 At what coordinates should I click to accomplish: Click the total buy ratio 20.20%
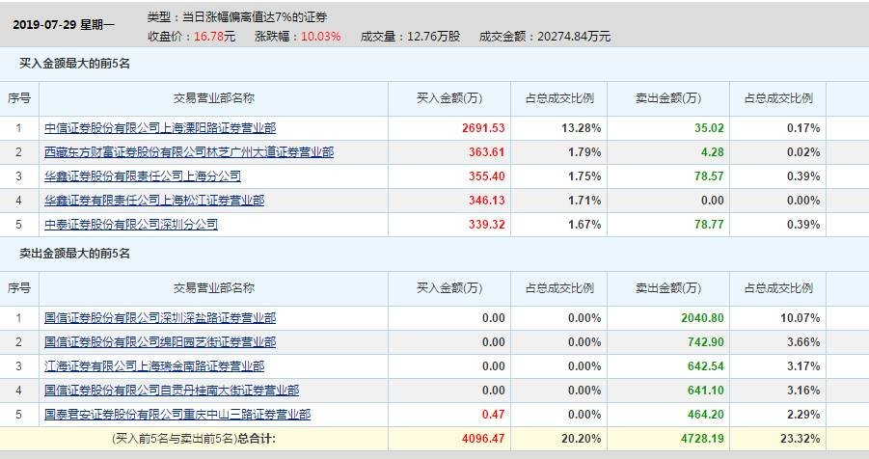(581, 439)
